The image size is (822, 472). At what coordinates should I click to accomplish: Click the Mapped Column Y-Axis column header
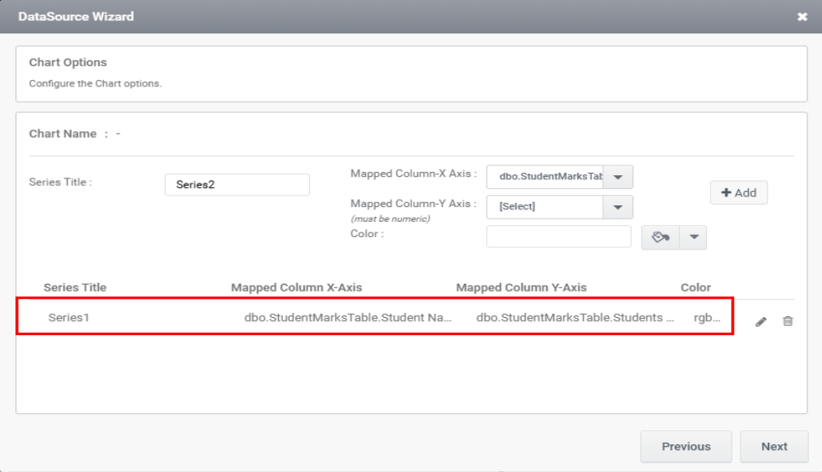(x=521, y=288)
